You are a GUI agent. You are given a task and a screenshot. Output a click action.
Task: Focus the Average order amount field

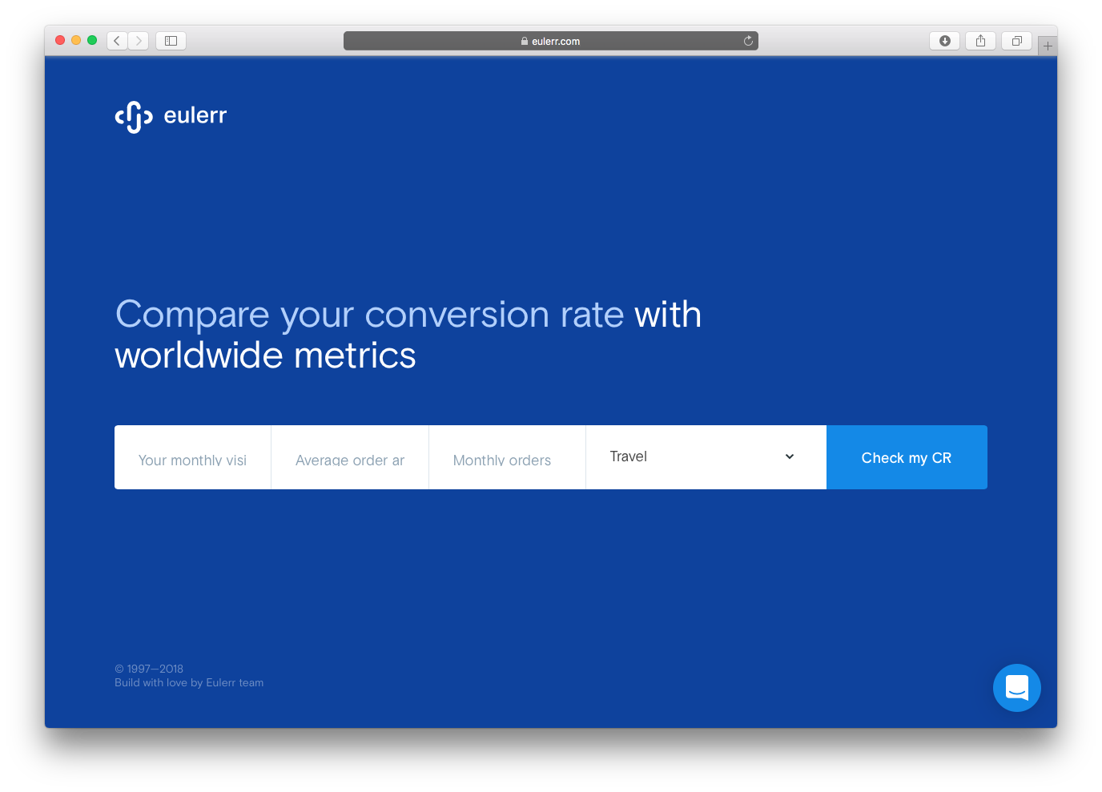coord(350,457)
